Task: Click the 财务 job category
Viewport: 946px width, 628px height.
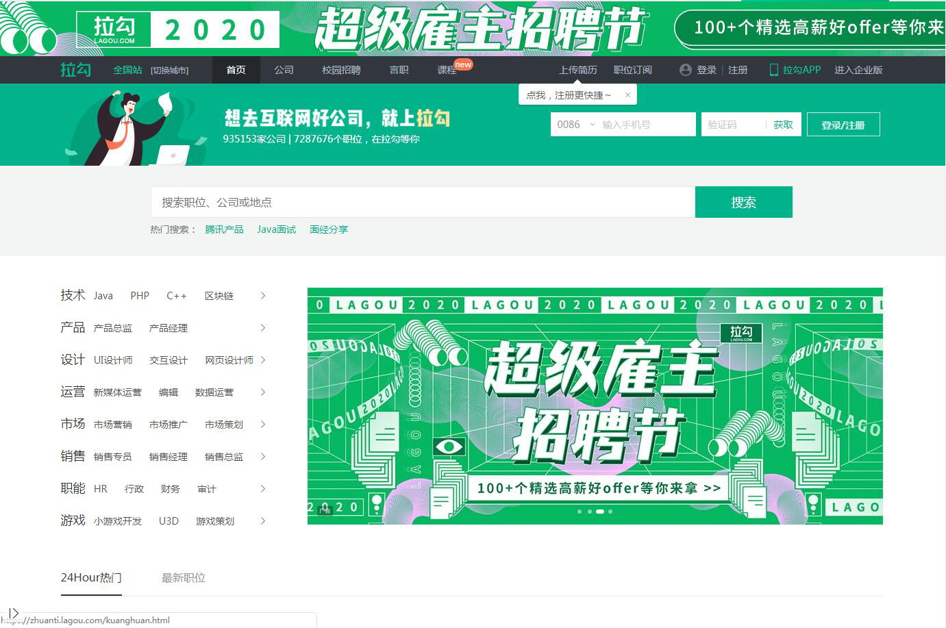Action: (x=171, y=489)
